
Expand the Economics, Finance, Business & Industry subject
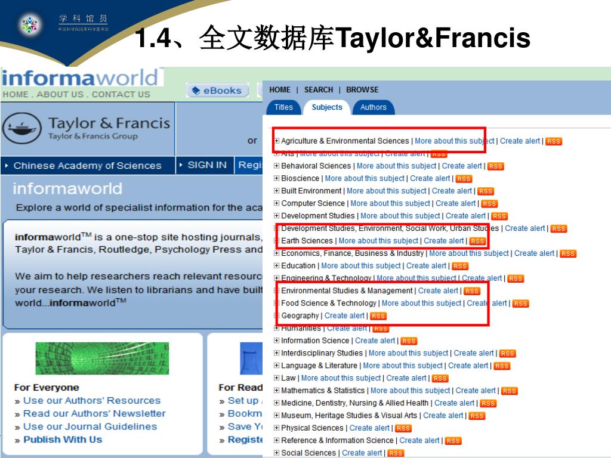point(277,253)
